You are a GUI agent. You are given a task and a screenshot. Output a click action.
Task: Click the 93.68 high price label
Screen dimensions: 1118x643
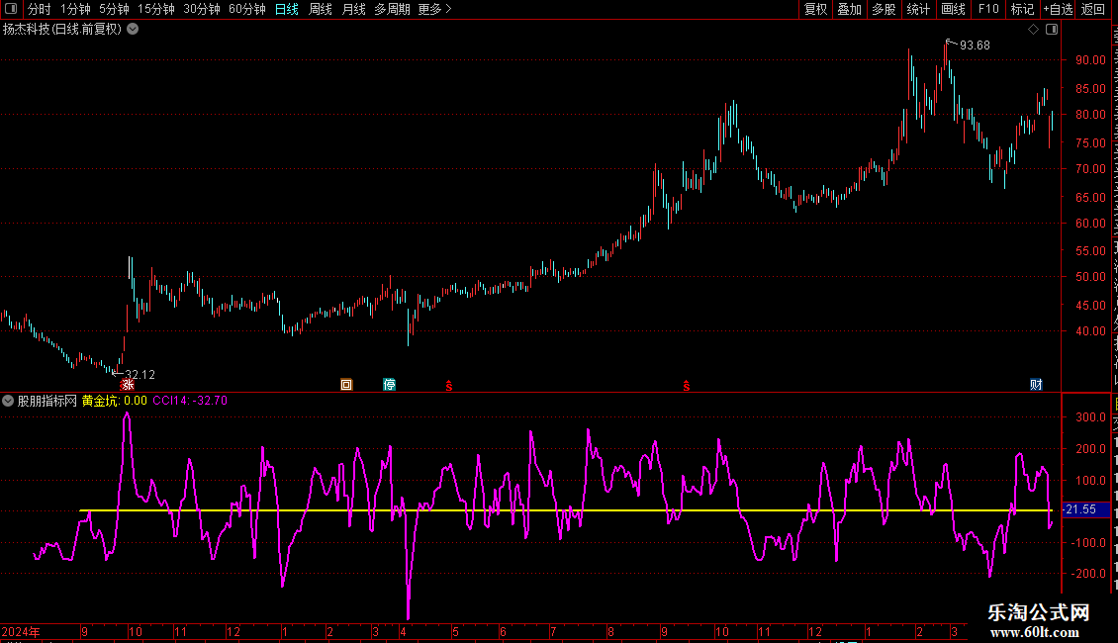click(975, 46)
